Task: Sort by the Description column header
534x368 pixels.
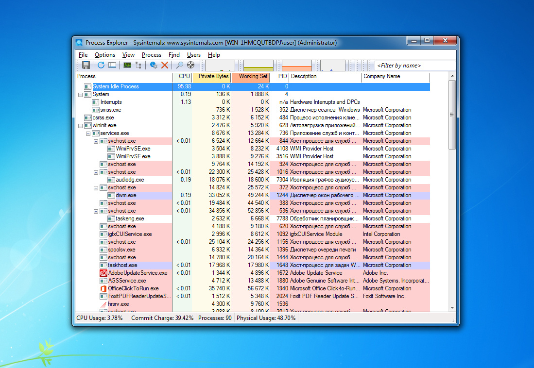Action: [325, 77]
